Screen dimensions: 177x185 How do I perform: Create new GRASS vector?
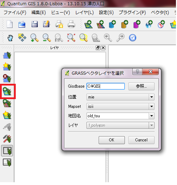[x=7, y=115]
